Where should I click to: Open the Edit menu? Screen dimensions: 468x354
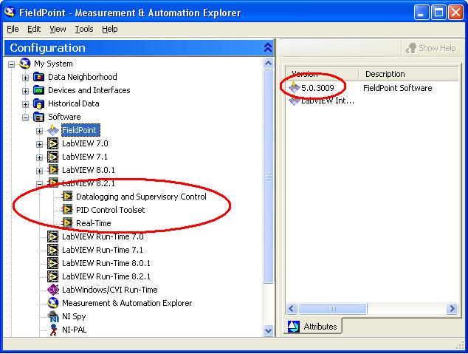[34, 30]
